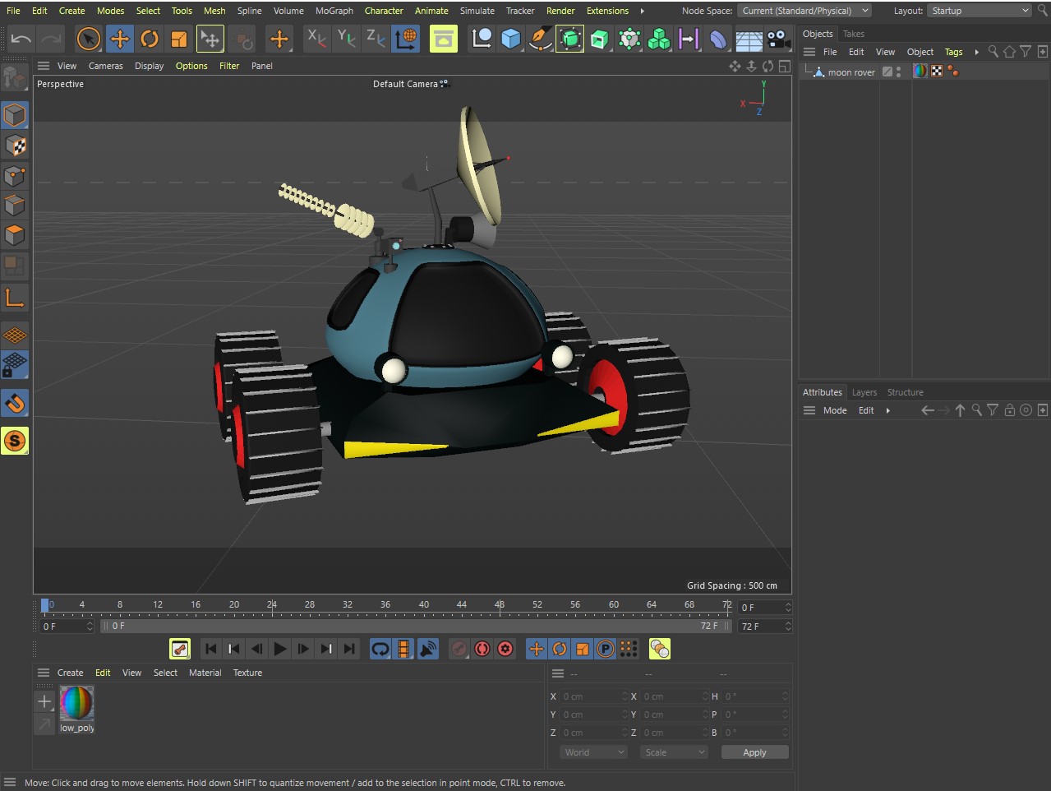The width and height of the screenshot is (1051, 791).
Task: Add a Camera object from toolbar
Action: click(x=777, y=39)
